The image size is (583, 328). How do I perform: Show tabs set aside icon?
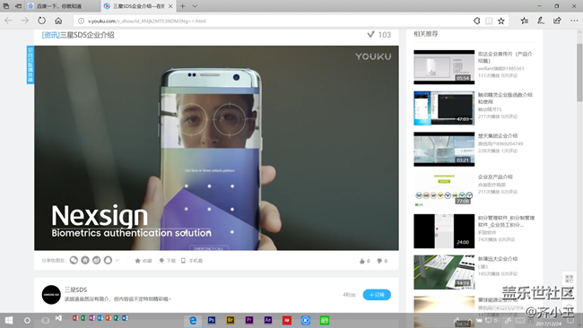coord(6,6)
